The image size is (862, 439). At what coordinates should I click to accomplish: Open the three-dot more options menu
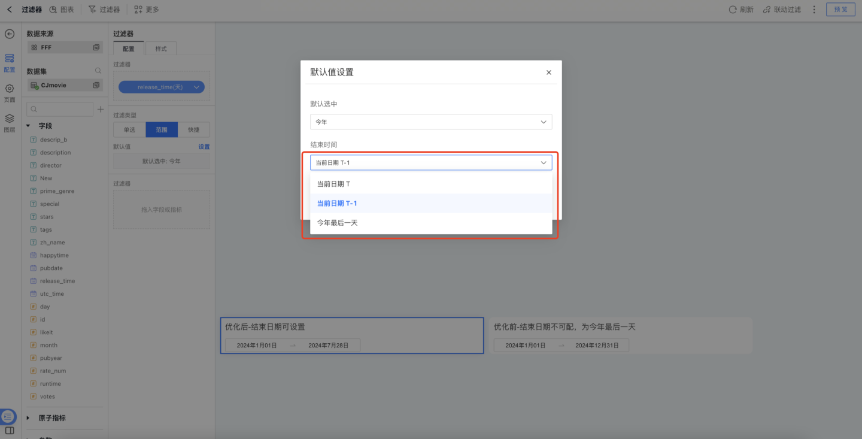tap(814, 10)
